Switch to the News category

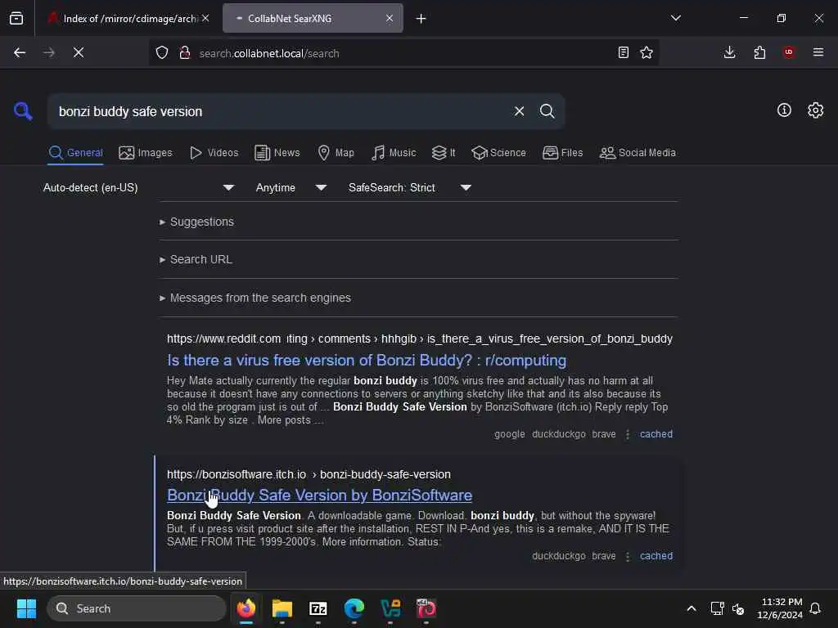pos(277,153)
